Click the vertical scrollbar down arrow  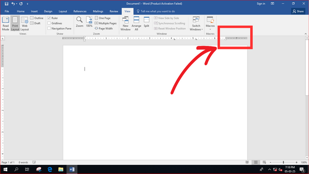click(307, 158)
